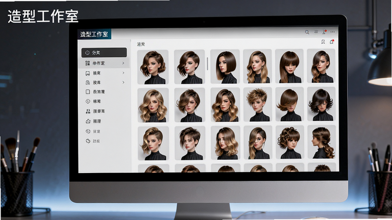Click the basket-shaped sidebar icon
The width and height of the screenshot is (392, 220).
pyautogui.click(x=88, y=121)
